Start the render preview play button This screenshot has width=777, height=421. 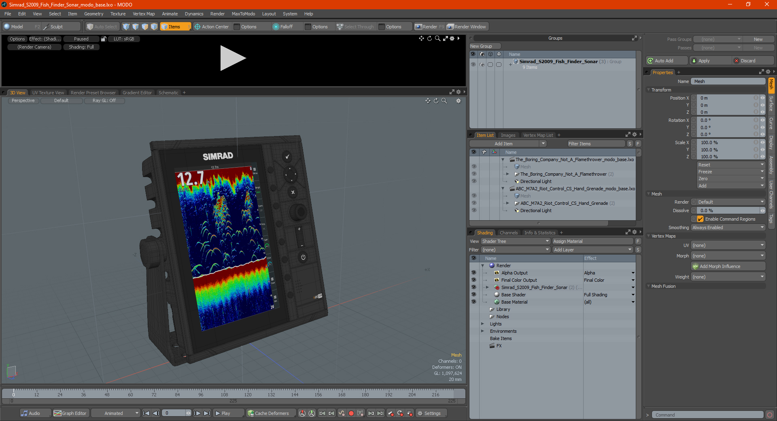click(233, 58)
